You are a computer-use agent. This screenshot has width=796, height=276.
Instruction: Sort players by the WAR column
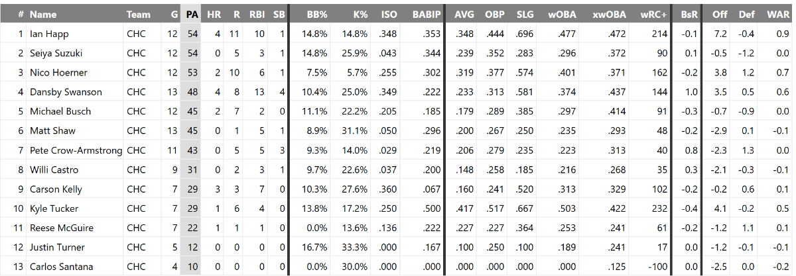pyautogui.click(x=777, y=14)
